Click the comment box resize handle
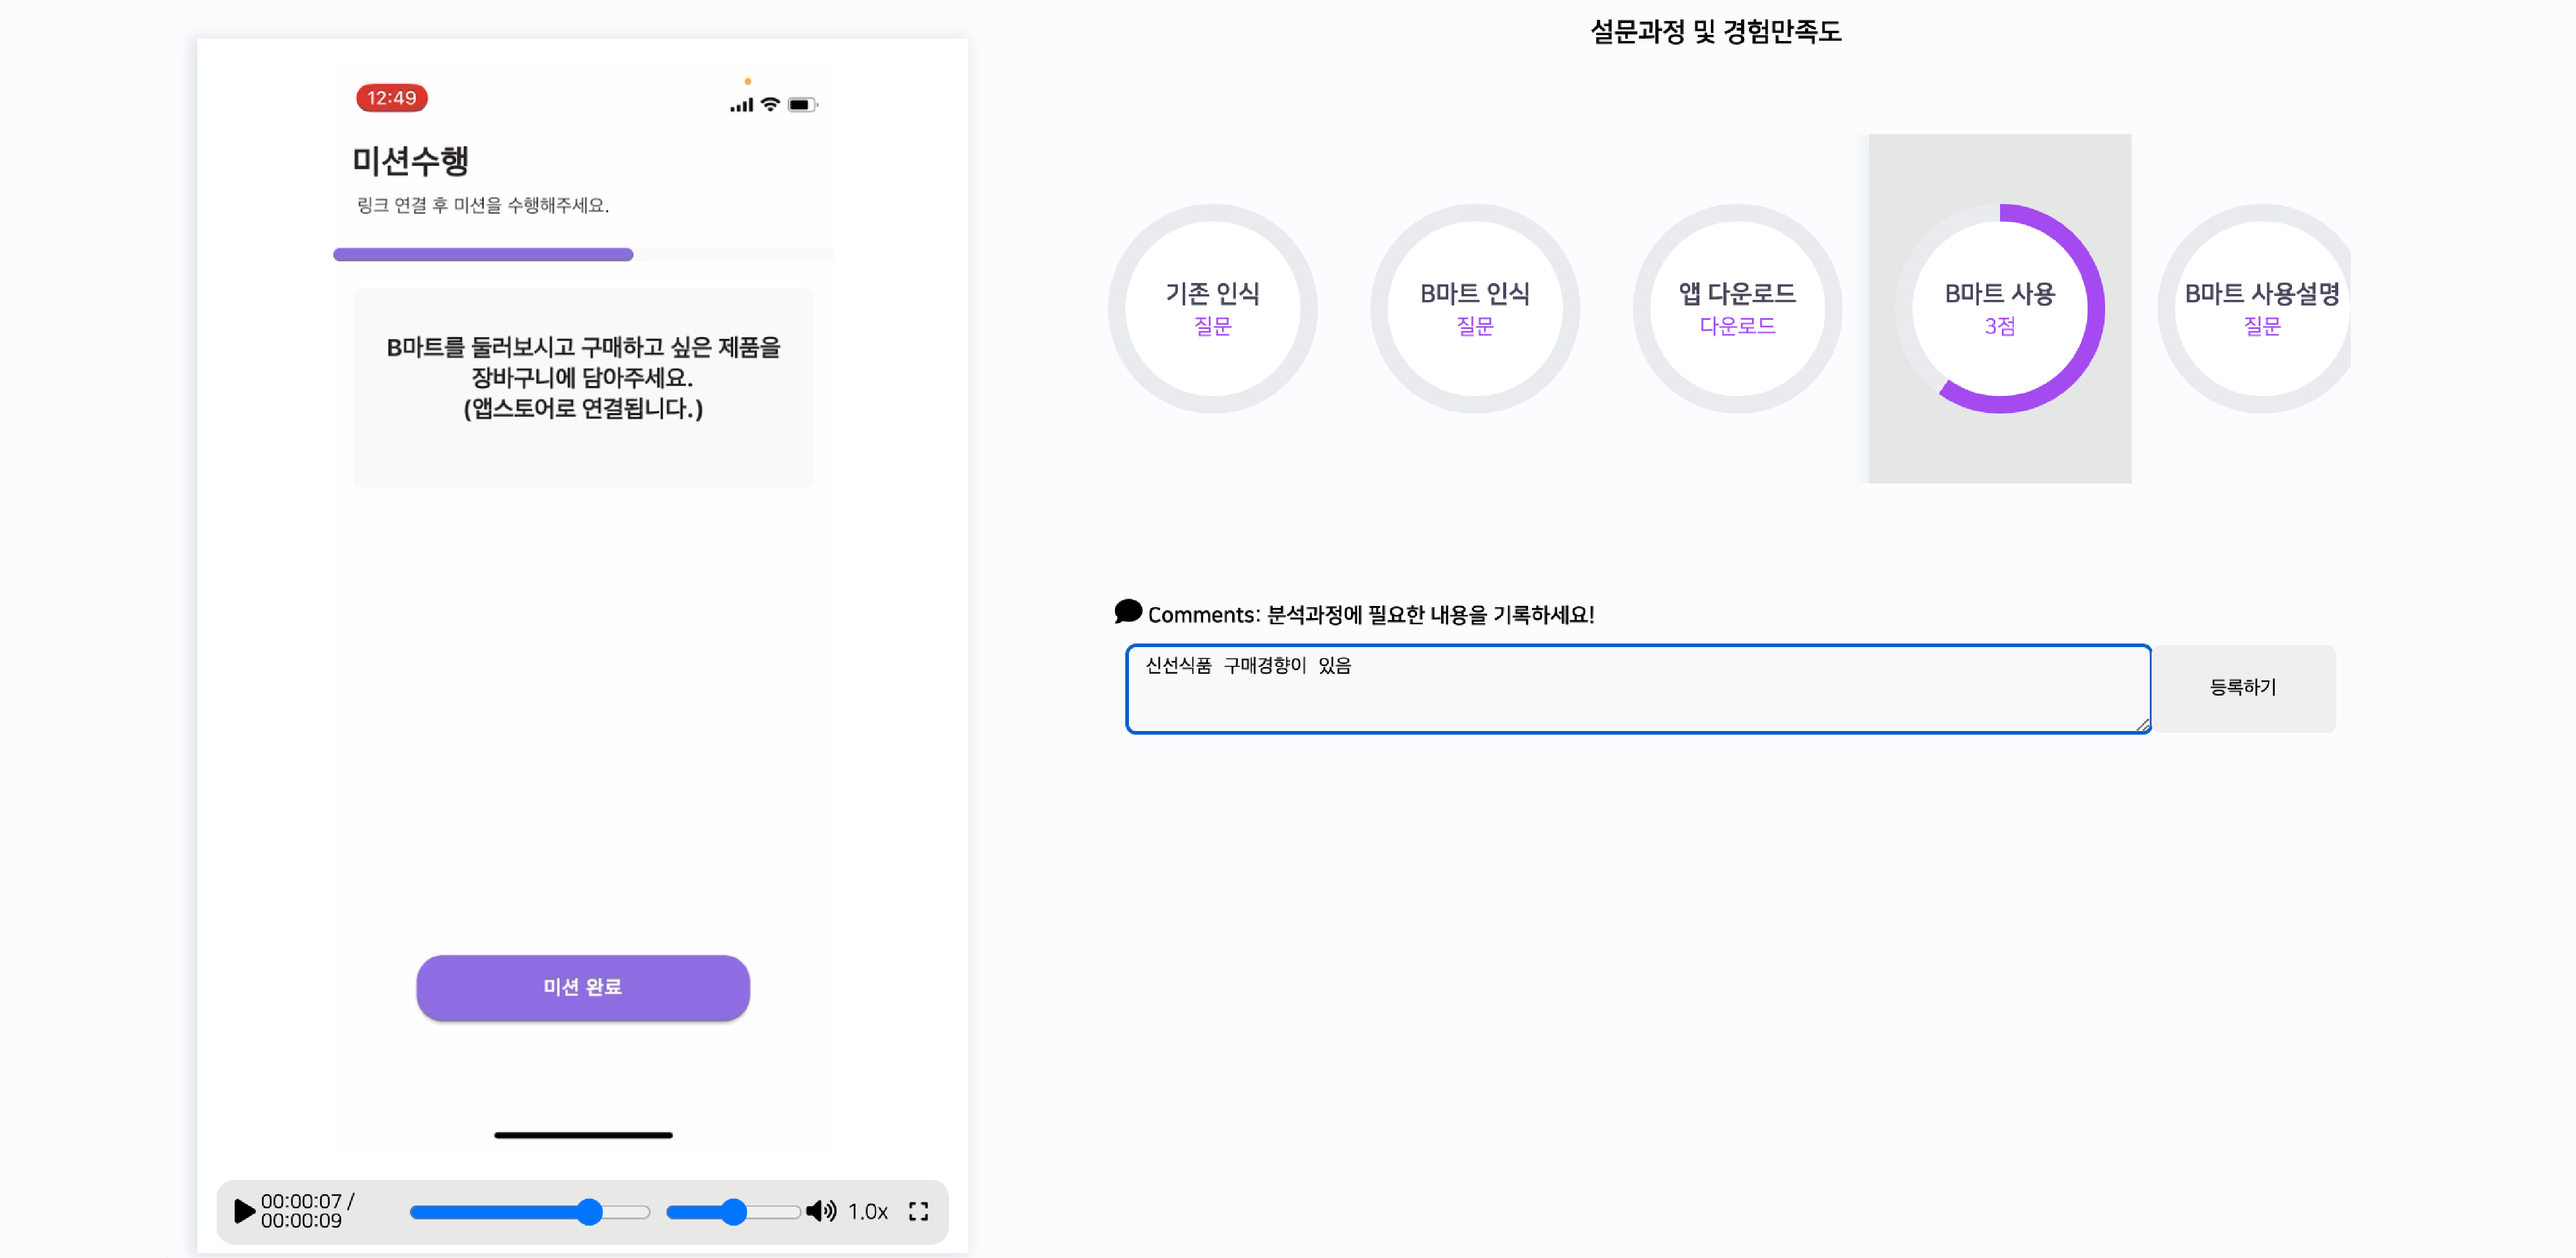2576x1258 pixels. 2142,725
